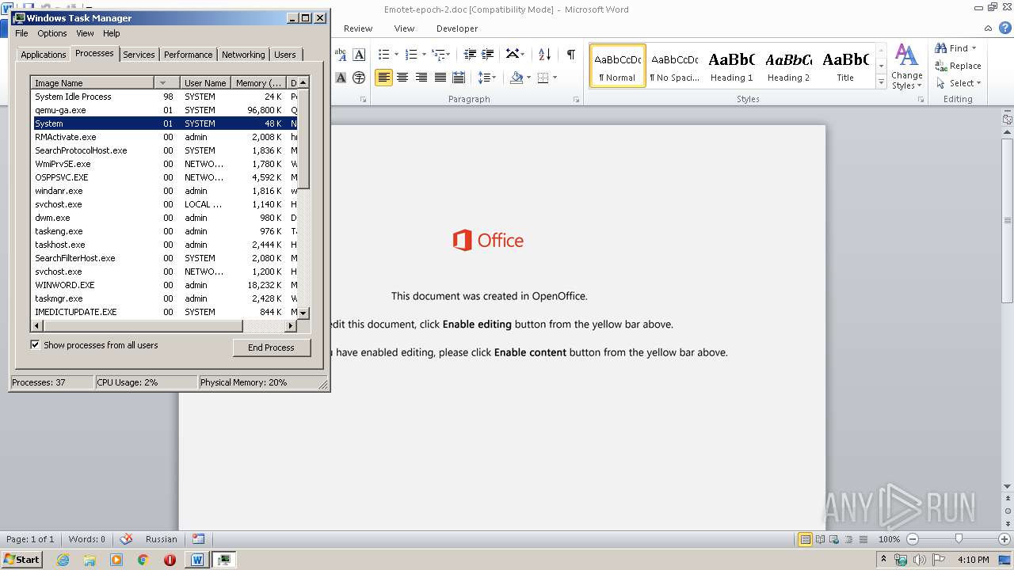Click the Change Styles icon
The width and height of the screenshot is (1014, 570).
coord(906,66)
